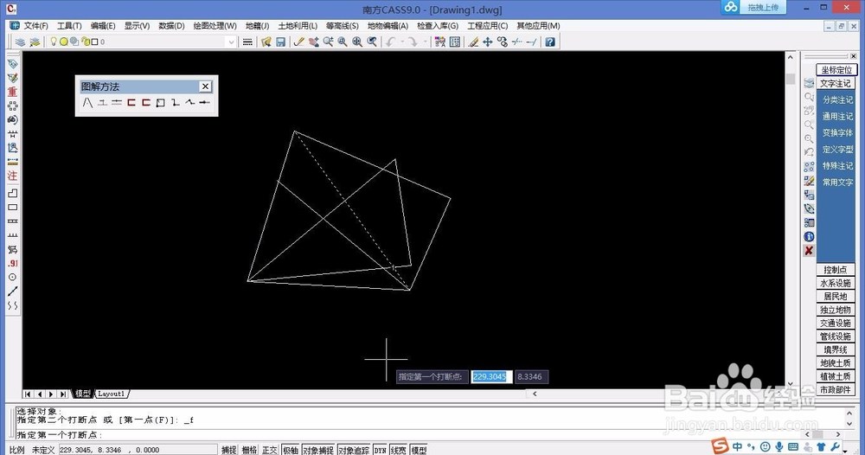Expand the layer dropdown list

231,42
